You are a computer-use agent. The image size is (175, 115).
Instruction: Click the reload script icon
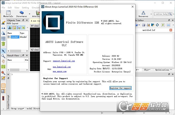[x=157, y=25]
